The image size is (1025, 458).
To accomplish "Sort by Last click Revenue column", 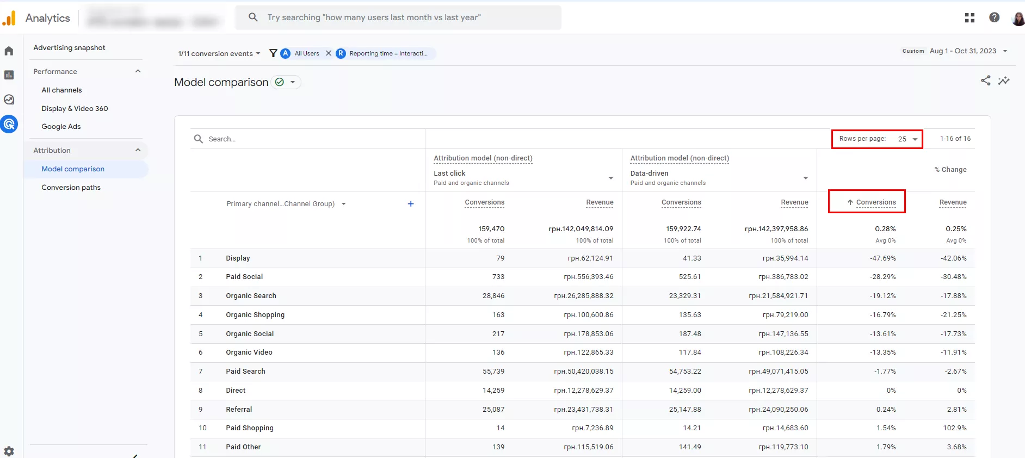I will [600, 202].
